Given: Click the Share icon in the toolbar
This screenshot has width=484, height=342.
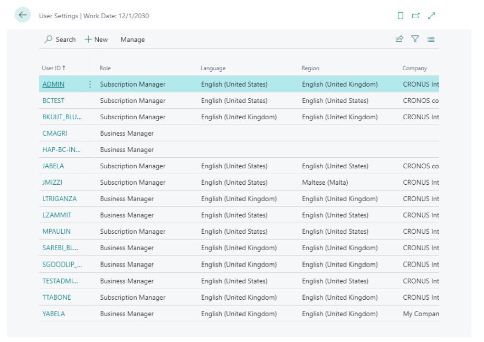Looking at the screenshot, I should (x=399, y=39).
